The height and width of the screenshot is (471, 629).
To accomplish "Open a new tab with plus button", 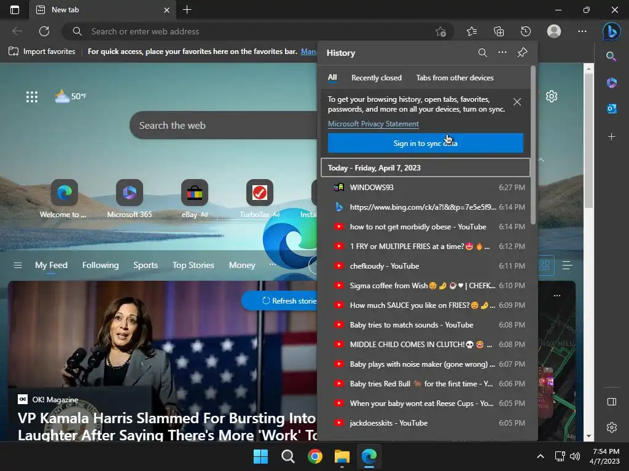I will pos(187,10).
